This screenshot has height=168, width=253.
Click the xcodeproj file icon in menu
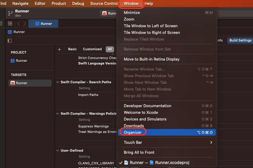tap(152, 163)
